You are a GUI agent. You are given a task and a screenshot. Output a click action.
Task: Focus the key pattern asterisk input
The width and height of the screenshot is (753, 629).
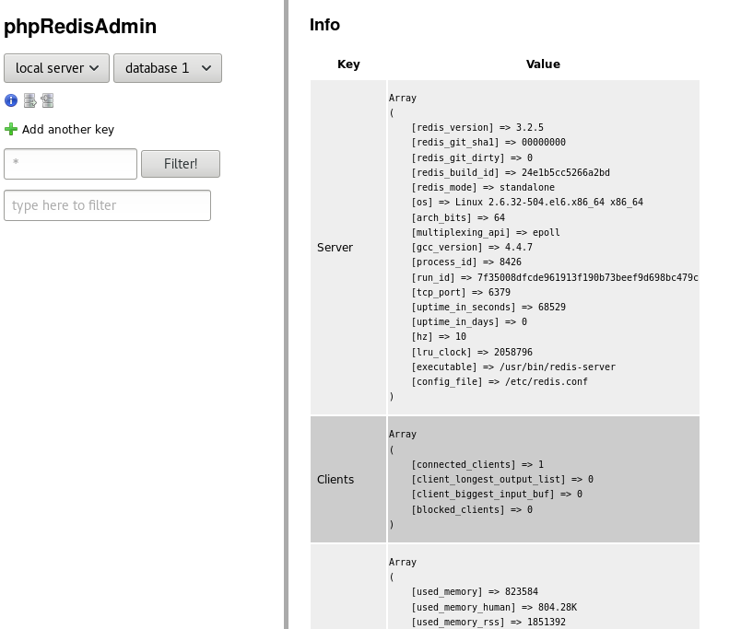tap(71, 164)
